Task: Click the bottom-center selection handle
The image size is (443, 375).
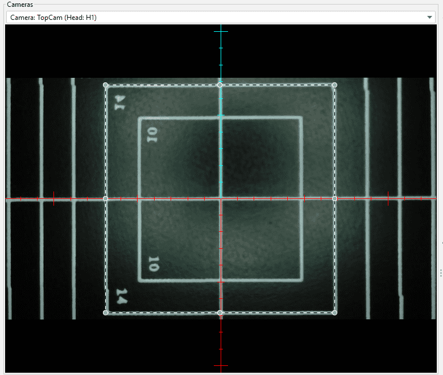Action: pos(220,312)
